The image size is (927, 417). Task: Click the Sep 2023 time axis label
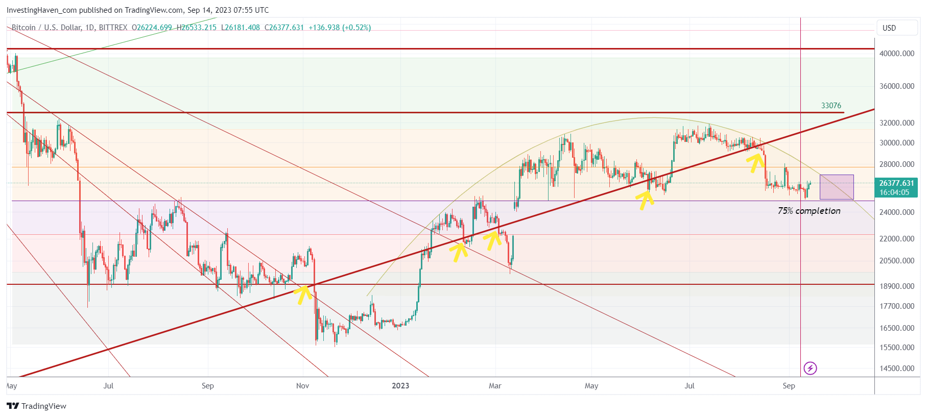point(789,386)
